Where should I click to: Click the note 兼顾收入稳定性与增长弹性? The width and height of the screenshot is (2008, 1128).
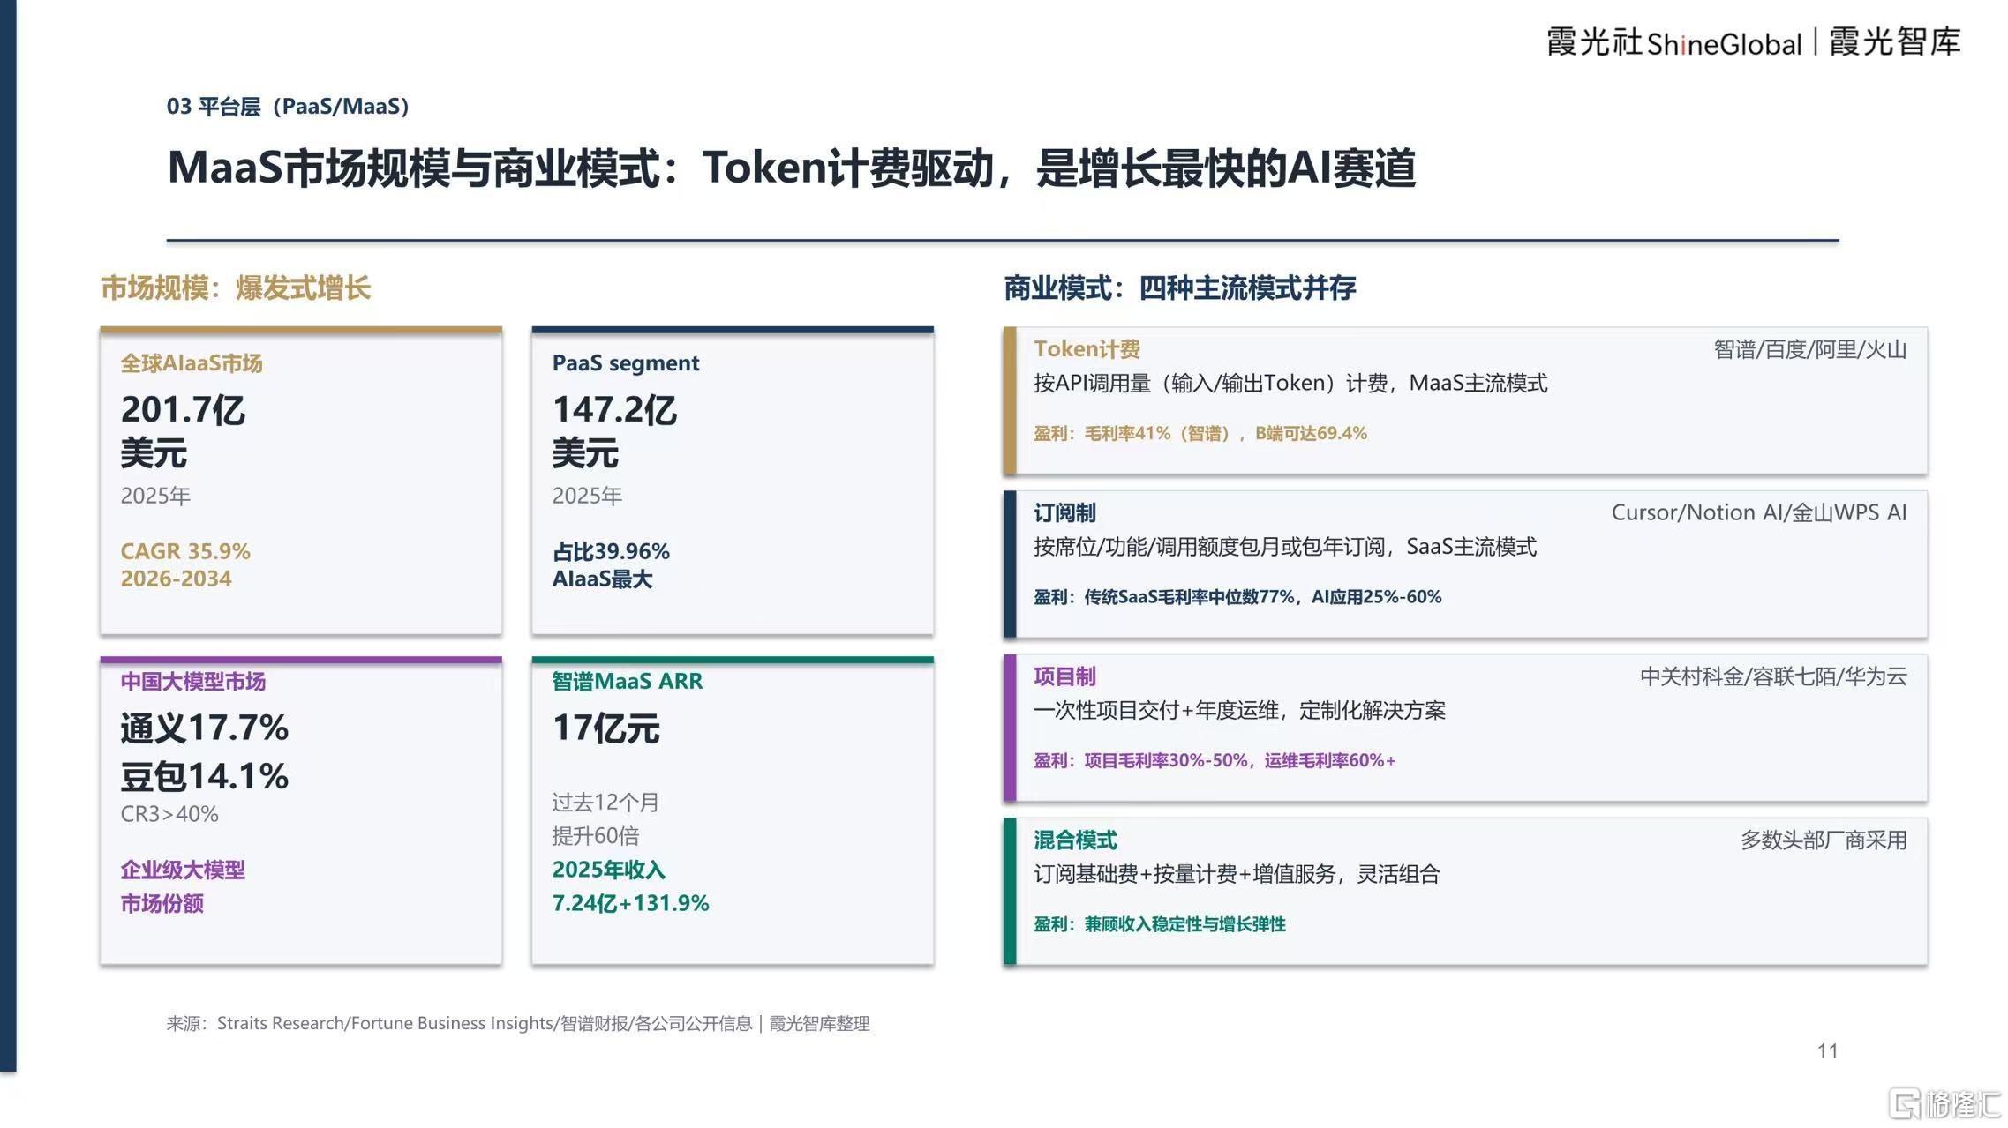tap(1185, 924)
